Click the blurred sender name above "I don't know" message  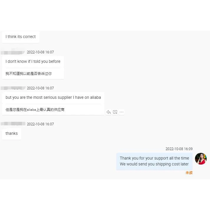pos(13,52)
